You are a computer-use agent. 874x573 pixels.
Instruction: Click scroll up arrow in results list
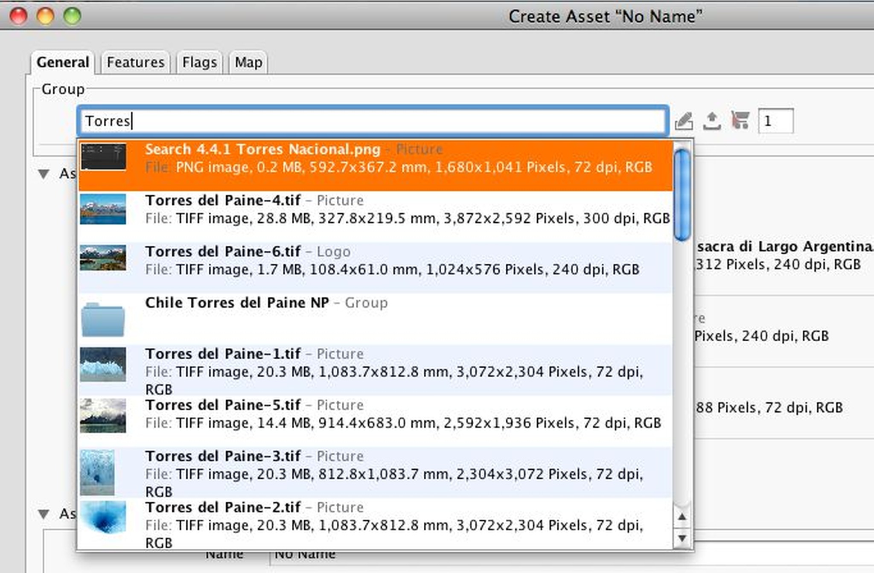682,517
